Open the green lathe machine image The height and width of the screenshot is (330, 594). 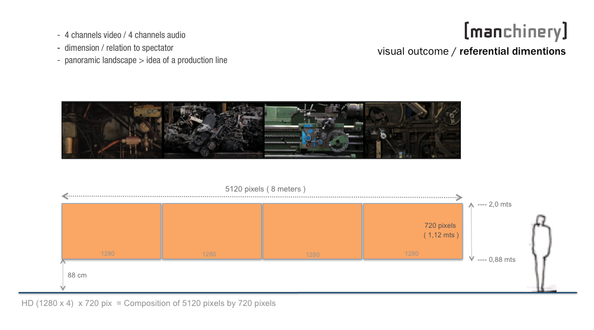pyautogui.click(x=314, y=130)
